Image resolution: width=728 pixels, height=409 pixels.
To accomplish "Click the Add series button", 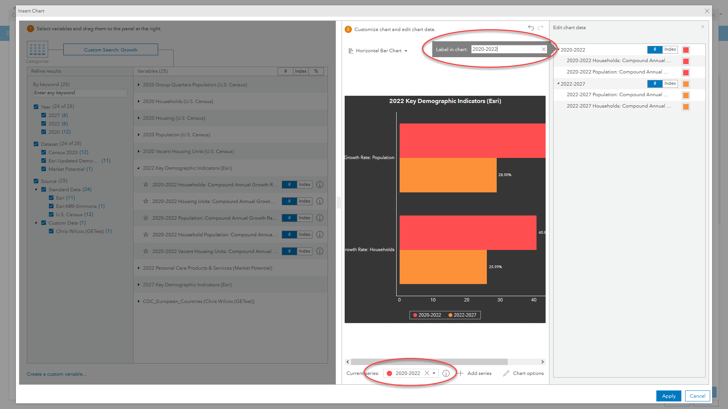I will pyautogui.click(x=475, y=373).
